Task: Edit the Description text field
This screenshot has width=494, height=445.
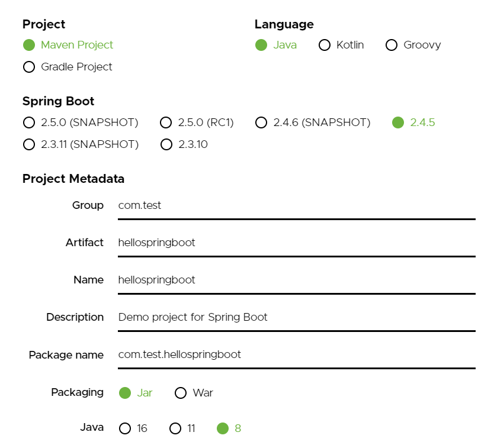Action: click(x=296, y=317)
